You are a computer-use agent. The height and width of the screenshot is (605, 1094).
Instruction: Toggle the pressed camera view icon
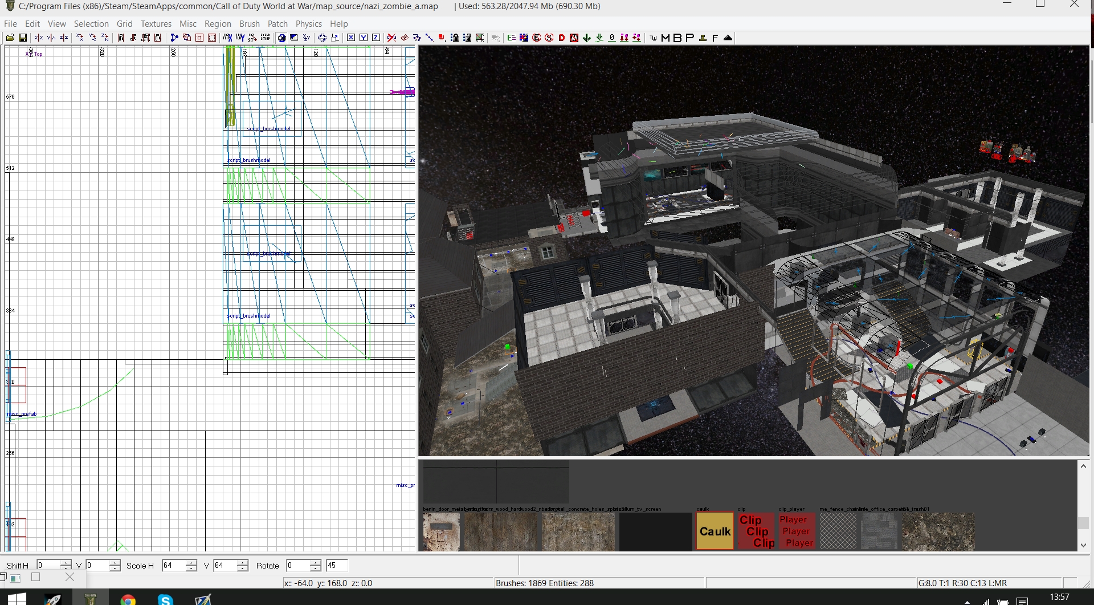281,38
